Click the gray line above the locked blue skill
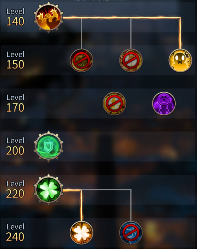 coord(131,205)
